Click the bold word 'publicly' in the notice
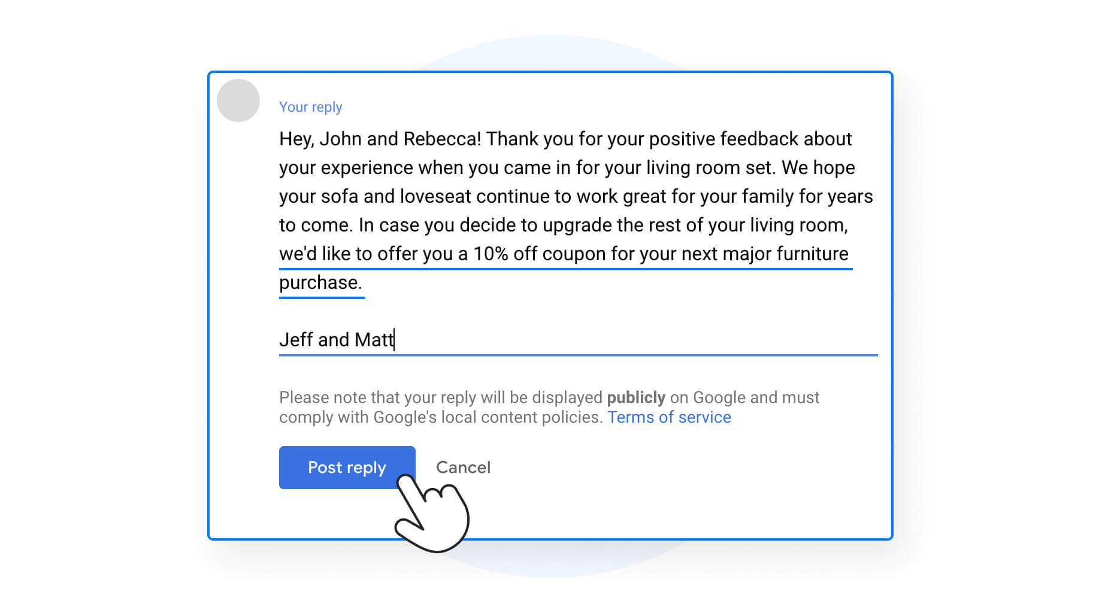 tap(636, 398)
